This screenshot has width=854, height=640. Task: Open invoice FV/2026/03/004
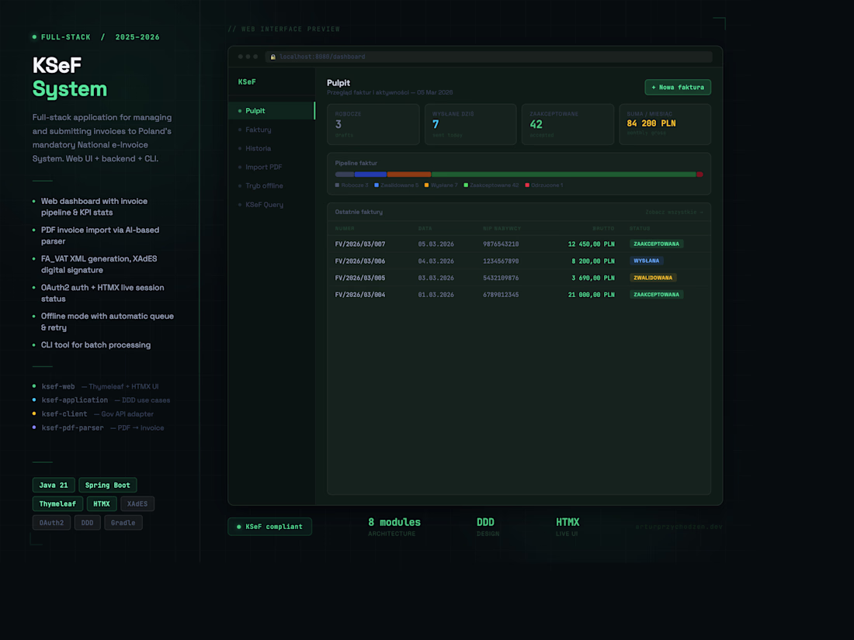point(360,295)
